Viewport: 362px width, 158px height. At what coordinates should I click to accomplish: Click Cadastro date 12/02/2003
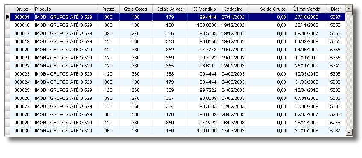click(233, 106)
